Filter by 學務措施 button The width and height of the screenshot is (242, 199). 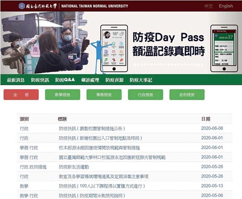coord(104,94)
